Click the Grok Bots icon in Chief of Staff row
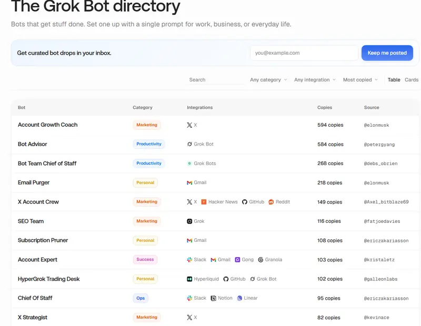Viewport: 421px width, 326px height. tap(189, 164)
